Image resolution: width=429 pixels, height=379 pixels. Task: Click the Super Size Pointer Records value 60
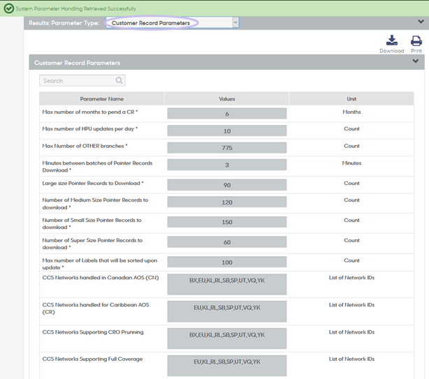click(x=227, y=242)
